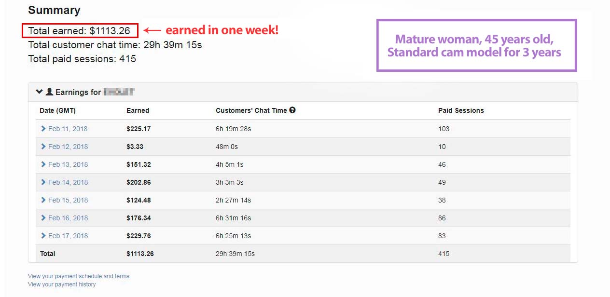The width and height of the screenshot is (610, 297).
Task: Collapse the Earnings panel chevron
Action: [x=40, y=92]
